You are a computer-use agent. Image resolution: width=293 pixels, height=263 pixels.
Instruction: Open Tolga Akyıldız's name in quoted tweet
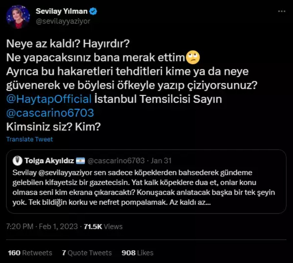tap(49, 161)
